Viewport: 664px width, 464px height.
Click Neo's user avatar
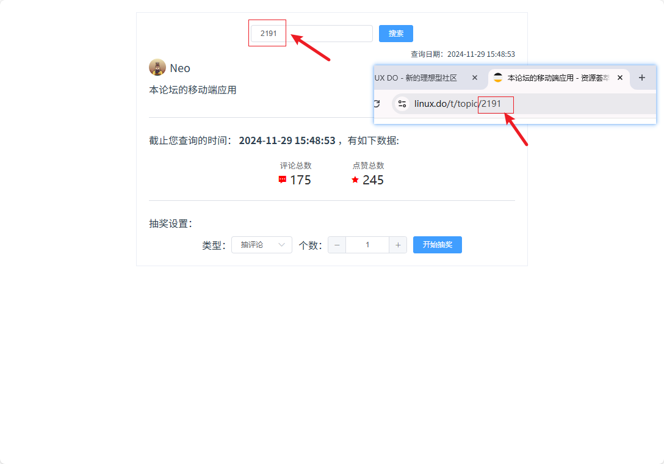[157, 67]
